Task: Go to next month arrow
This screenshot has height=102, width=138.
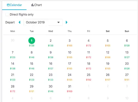Action: click(67, 22)
